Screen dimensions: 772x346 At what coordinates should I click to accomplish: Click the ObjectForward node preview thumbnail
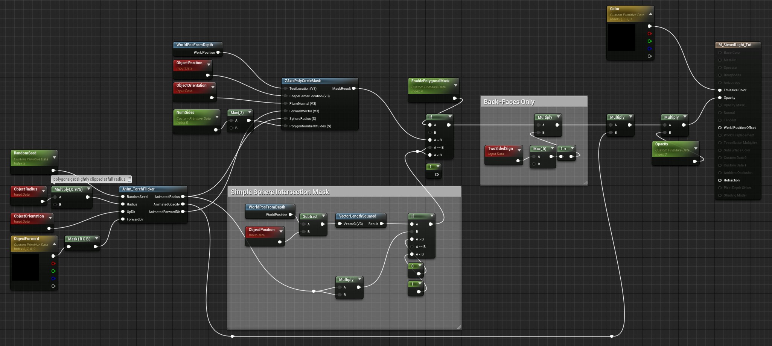coord(26,267)
